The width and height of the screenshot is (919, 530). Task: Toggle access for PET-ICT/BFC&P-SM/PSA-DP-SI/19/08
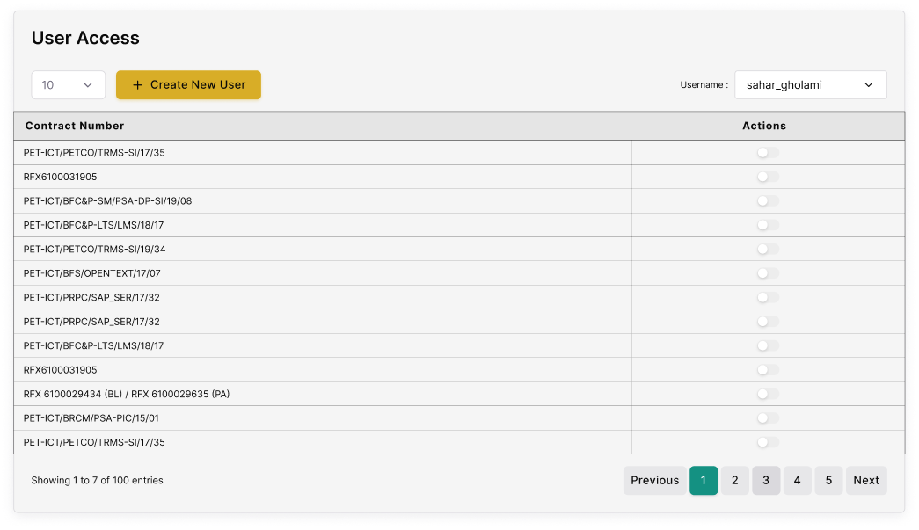tap(768, 201)
